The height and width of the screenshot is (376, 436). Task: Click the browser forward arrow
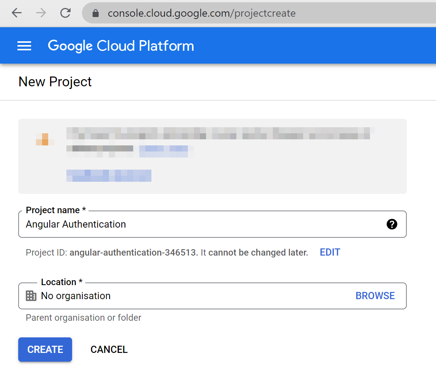[41, 13]
